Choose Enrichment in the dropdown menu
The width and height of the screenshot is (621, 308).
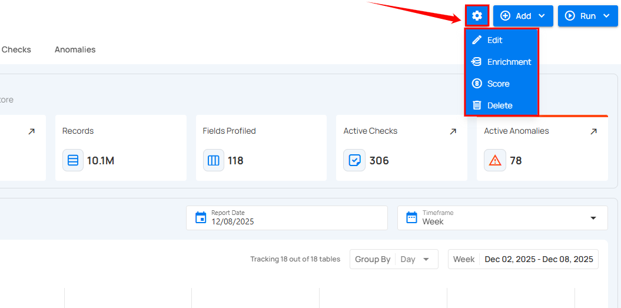click(509, 62)
